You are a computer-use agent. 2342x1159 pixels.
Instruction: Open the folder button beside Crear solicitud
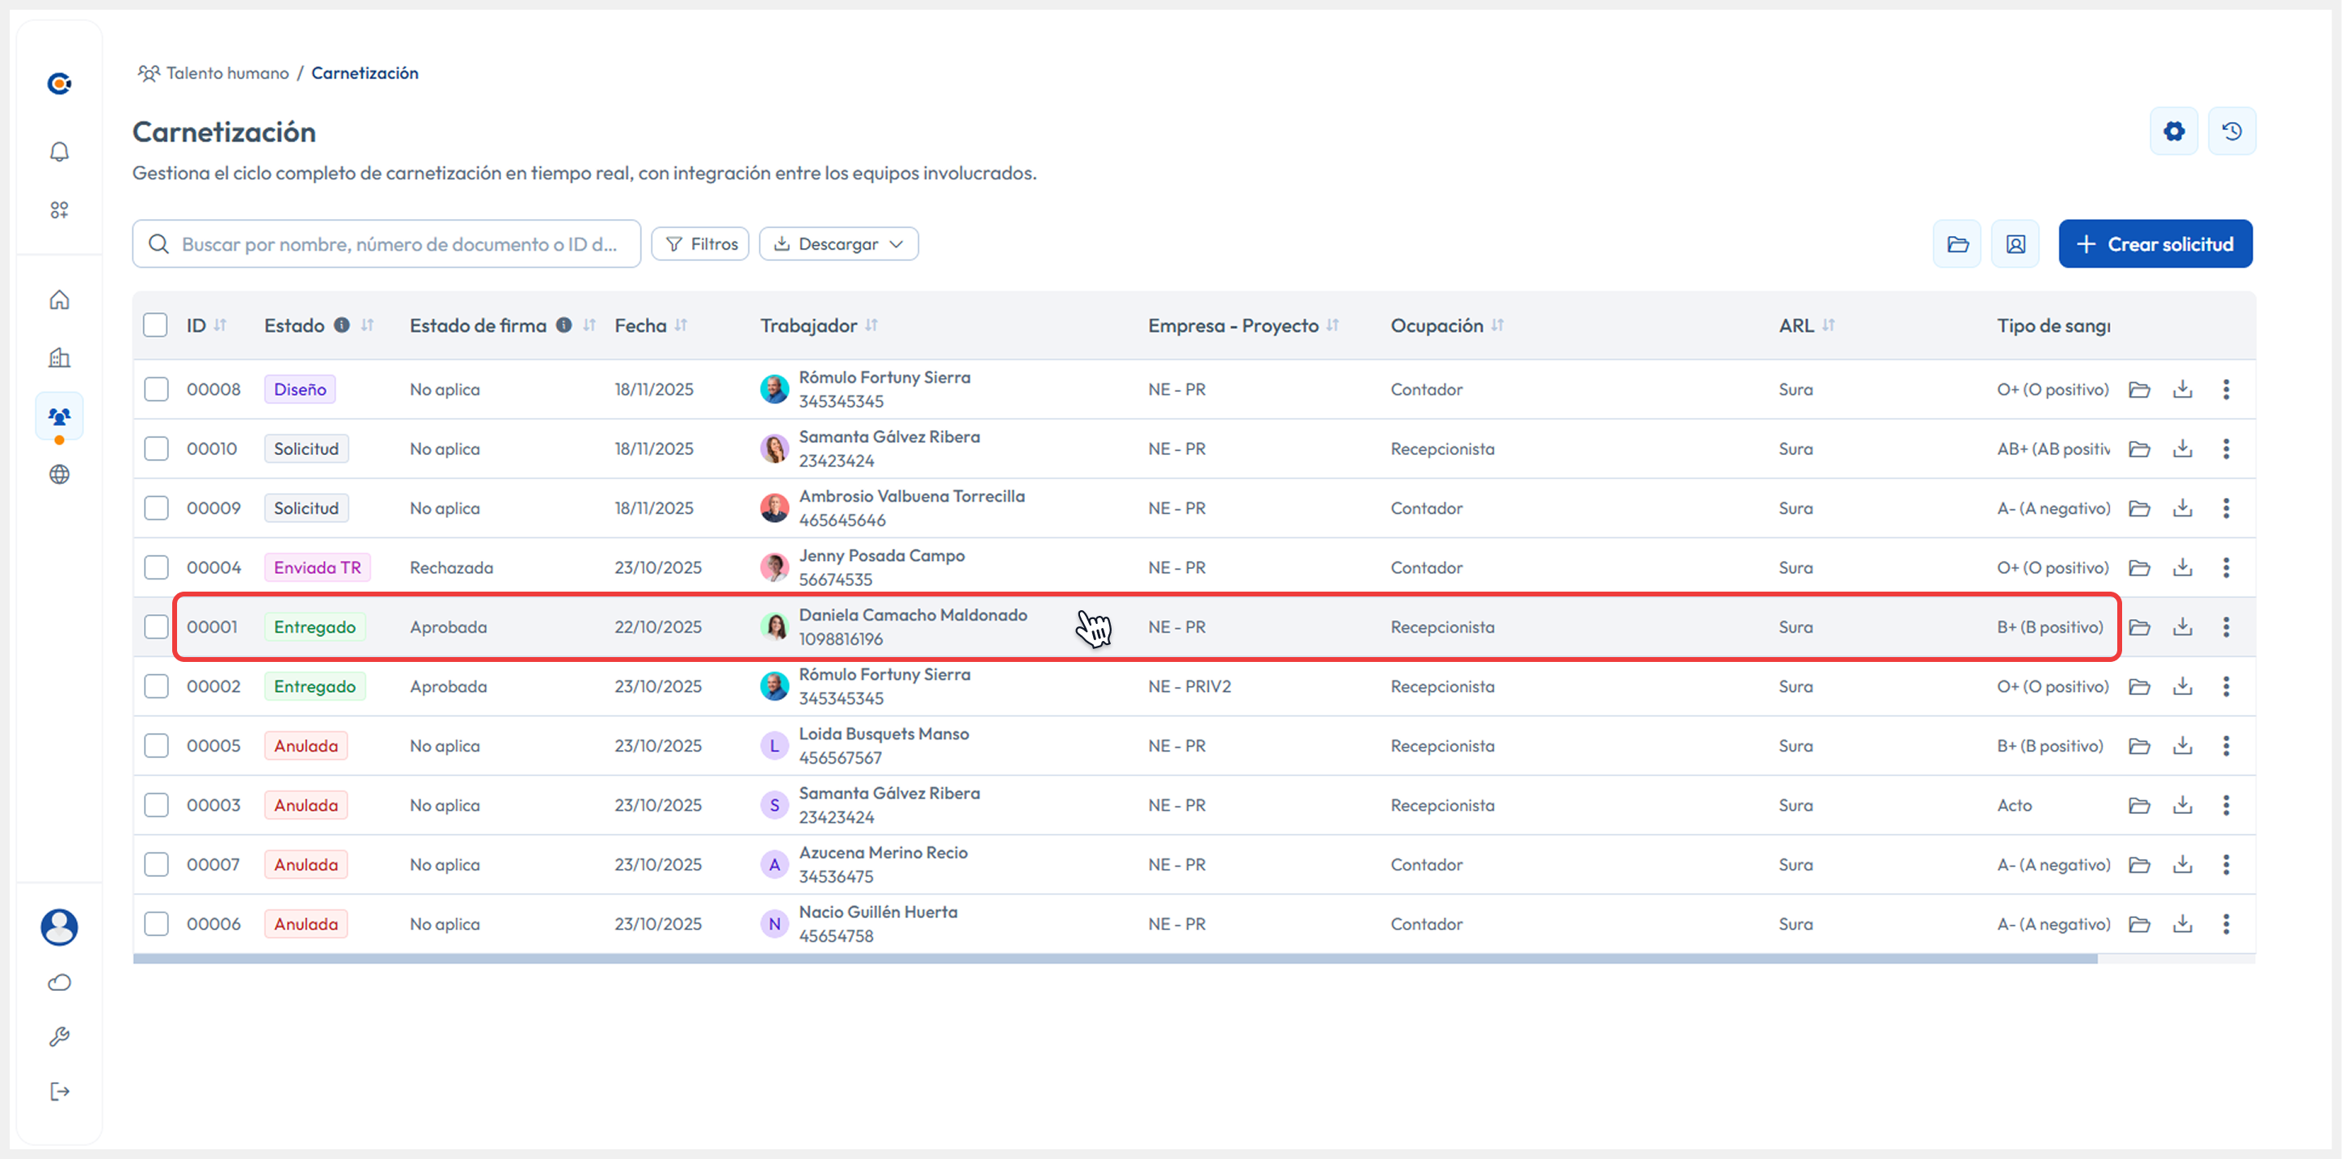[x=1957, y=245]
